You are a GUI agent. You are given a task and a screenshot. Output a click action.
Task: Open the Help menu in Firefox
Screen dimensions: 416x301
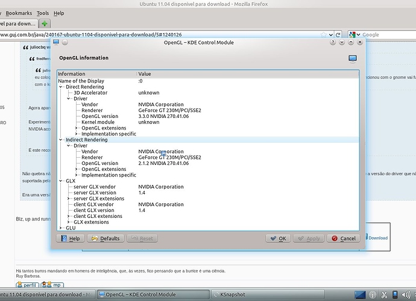click(58, 13)
